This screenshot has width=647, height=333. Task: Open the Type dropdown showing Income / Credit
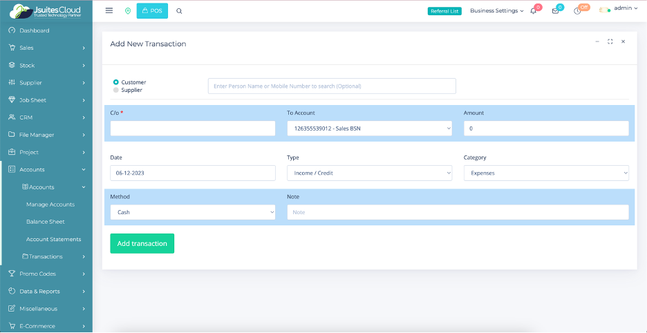pyautogui.click(x=369, y=173)
